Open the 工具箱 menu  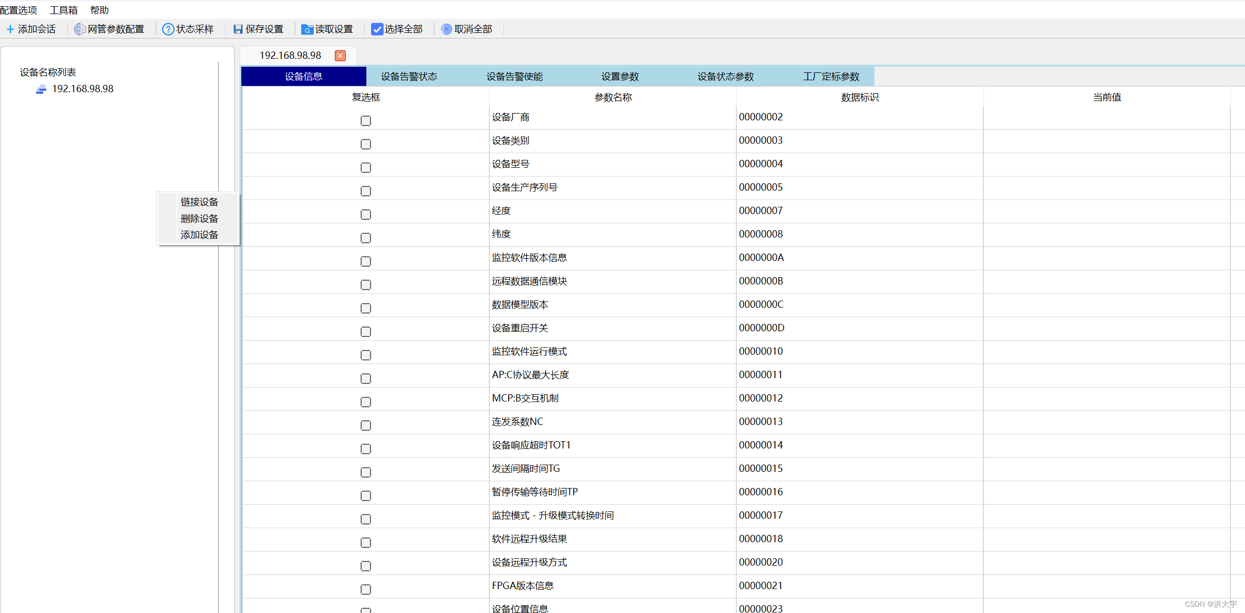[x=64, y=10]
